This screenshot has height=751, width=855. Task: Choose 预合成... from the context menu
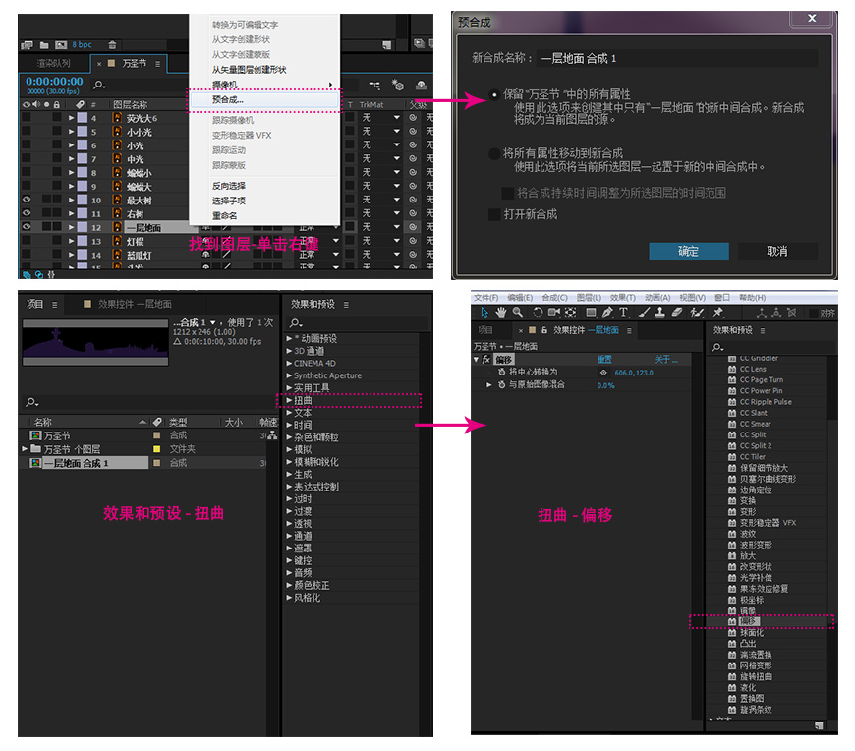[264, 100]
